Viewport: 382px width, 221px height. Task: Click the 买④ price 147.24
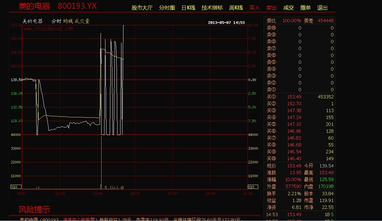(x=294, y=117)
